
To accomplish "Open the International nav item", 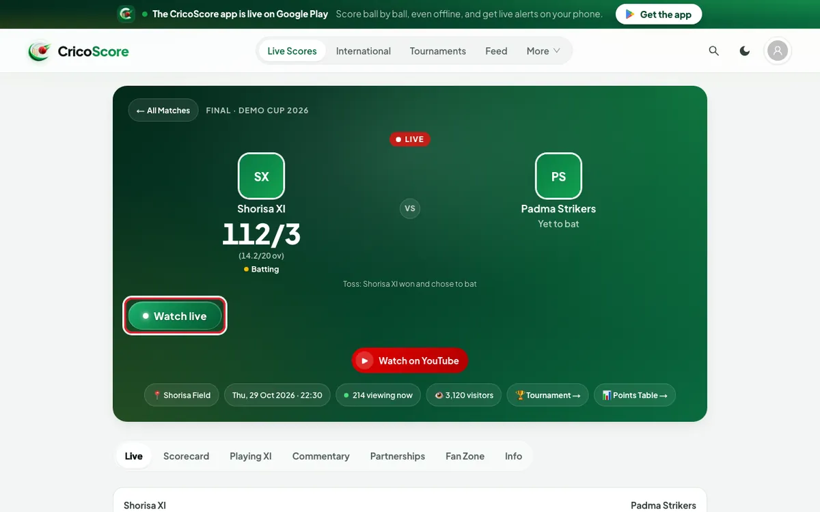I will click(364, 51).
